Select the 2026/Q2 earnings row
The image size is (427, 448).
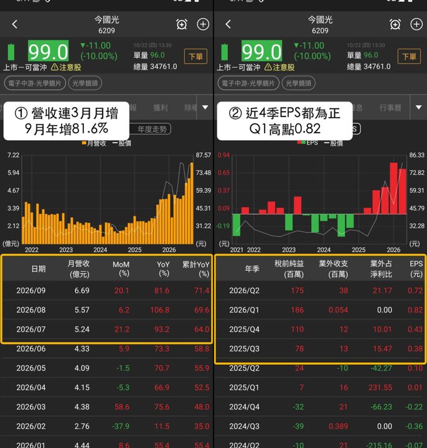(320, 291)
